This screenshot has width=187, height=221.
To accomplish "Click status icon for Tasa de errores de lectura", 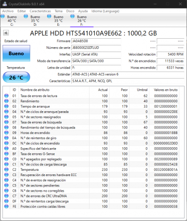I will pyautogui.click(x=6, y=96).
